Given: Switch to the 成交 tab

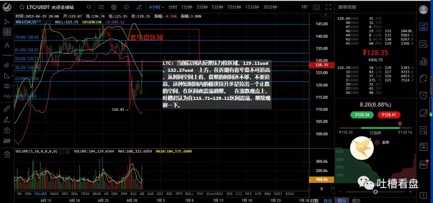Looking at the screenshot, I should click(x=356, y=201).
